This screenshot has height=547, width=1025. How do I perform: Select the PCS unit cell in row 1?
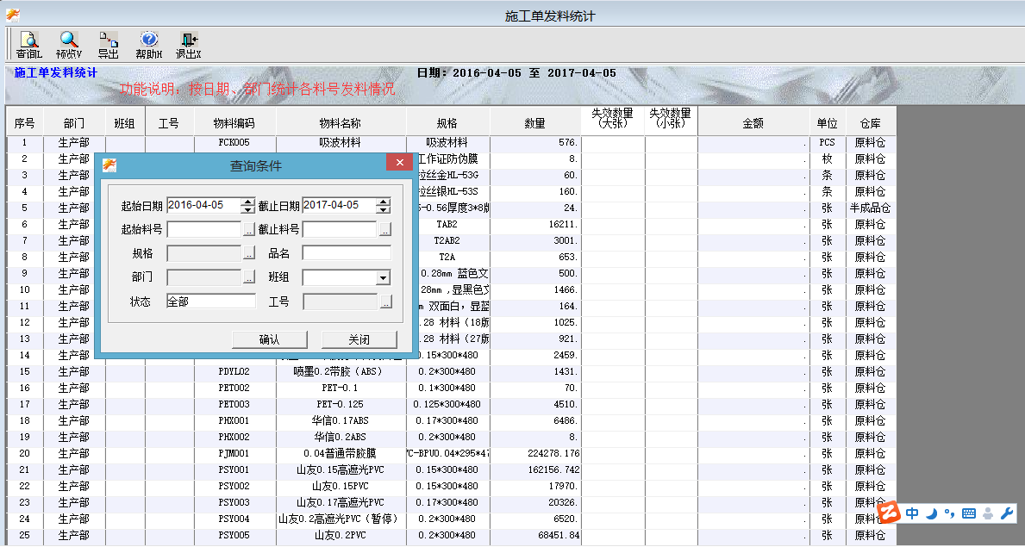827,142
